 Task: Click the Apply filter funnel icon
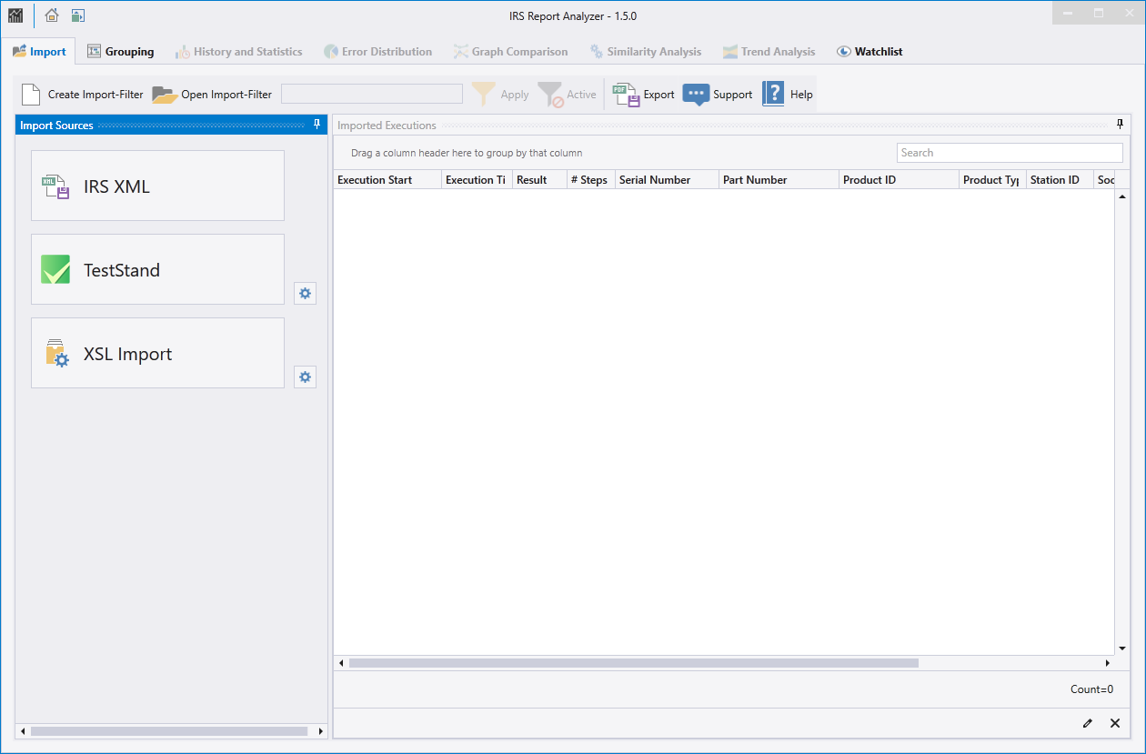[x=484, y=95]
